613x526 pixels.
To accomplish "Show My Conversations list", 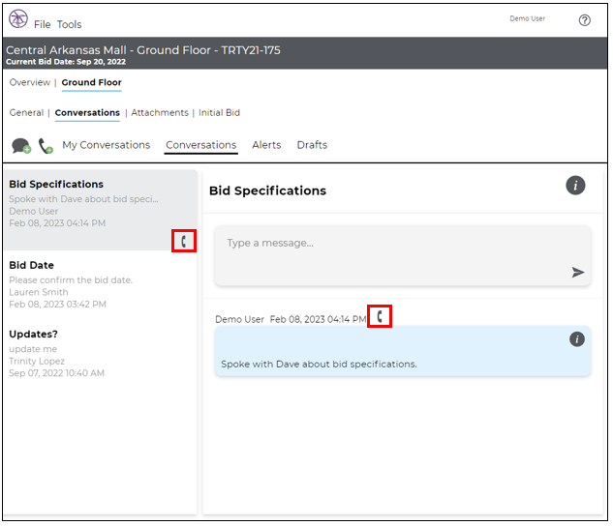I will 107,145.
